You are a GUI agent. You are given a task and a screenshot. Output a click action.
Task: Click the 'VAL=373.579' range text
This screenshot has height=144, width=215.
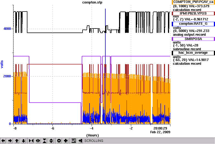[x=199, y=6]
